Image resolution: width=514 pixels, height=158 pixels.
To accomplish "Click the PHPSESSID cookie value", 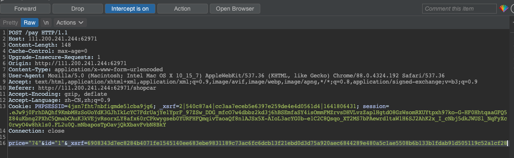I will tap(111, 106).
